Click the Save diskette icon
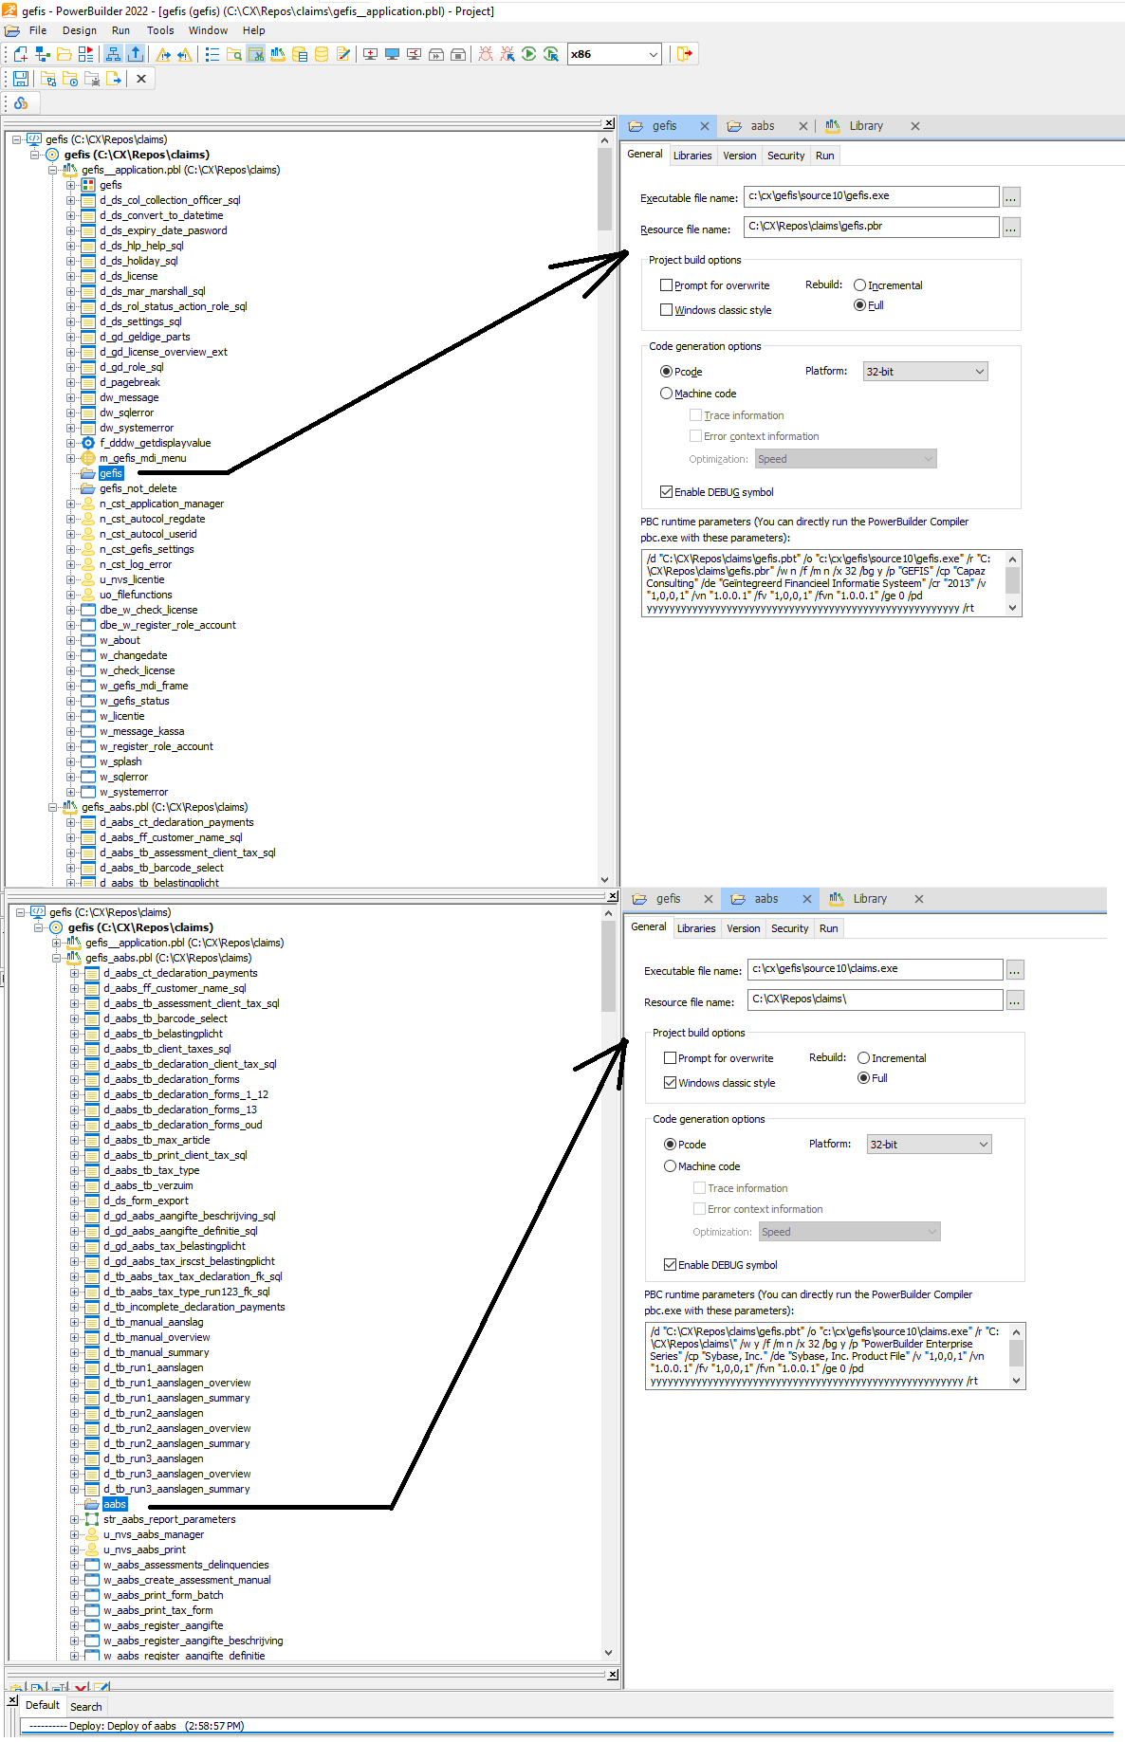1125x1742 pixels. point(20,79)
